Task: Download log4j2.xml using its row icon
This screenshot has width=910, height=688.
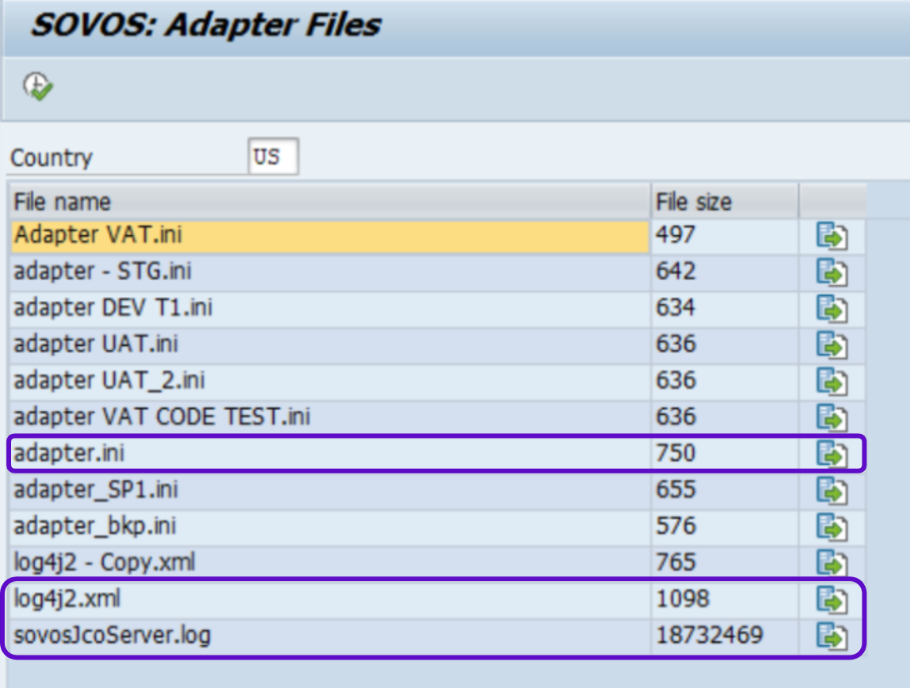Action: point(832,600)
